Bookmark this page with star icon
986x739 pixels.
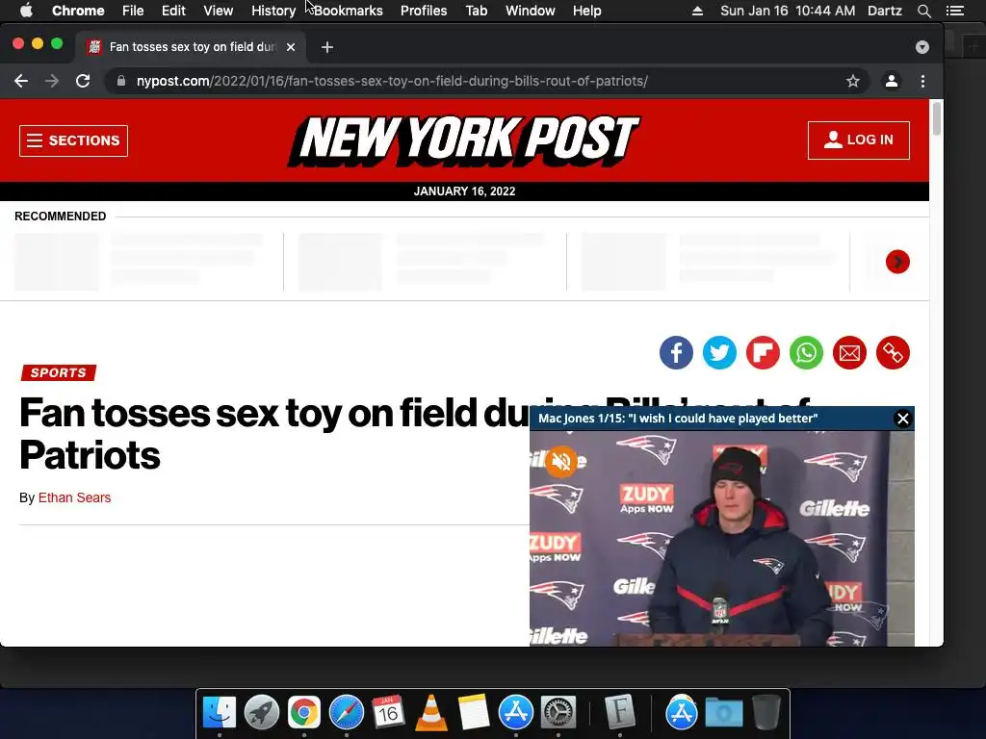[x=853, y=81]
